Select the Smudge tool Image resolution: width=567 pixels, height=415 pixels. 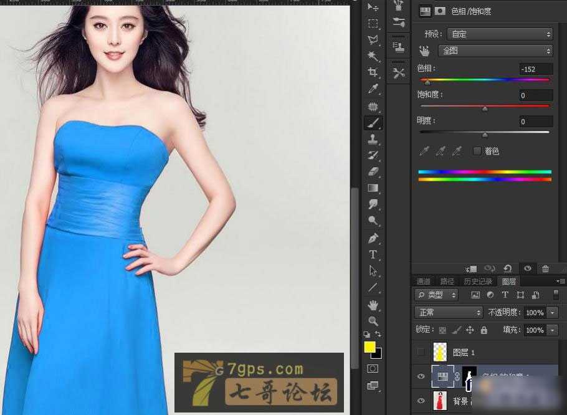tap(373, 204)
